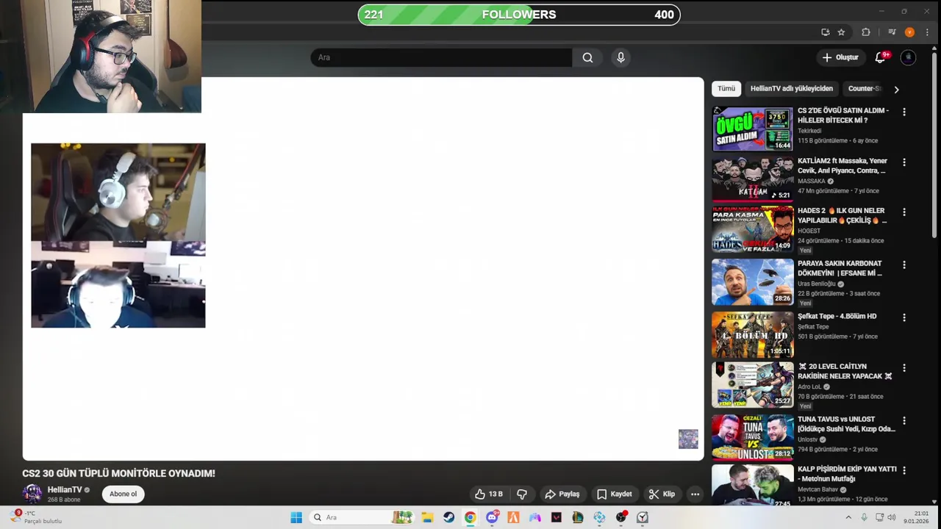The height and width of the screenshot is (529, 941).
Task: Open options menu for HADES 2 video
Action: (x=904, y=212)
